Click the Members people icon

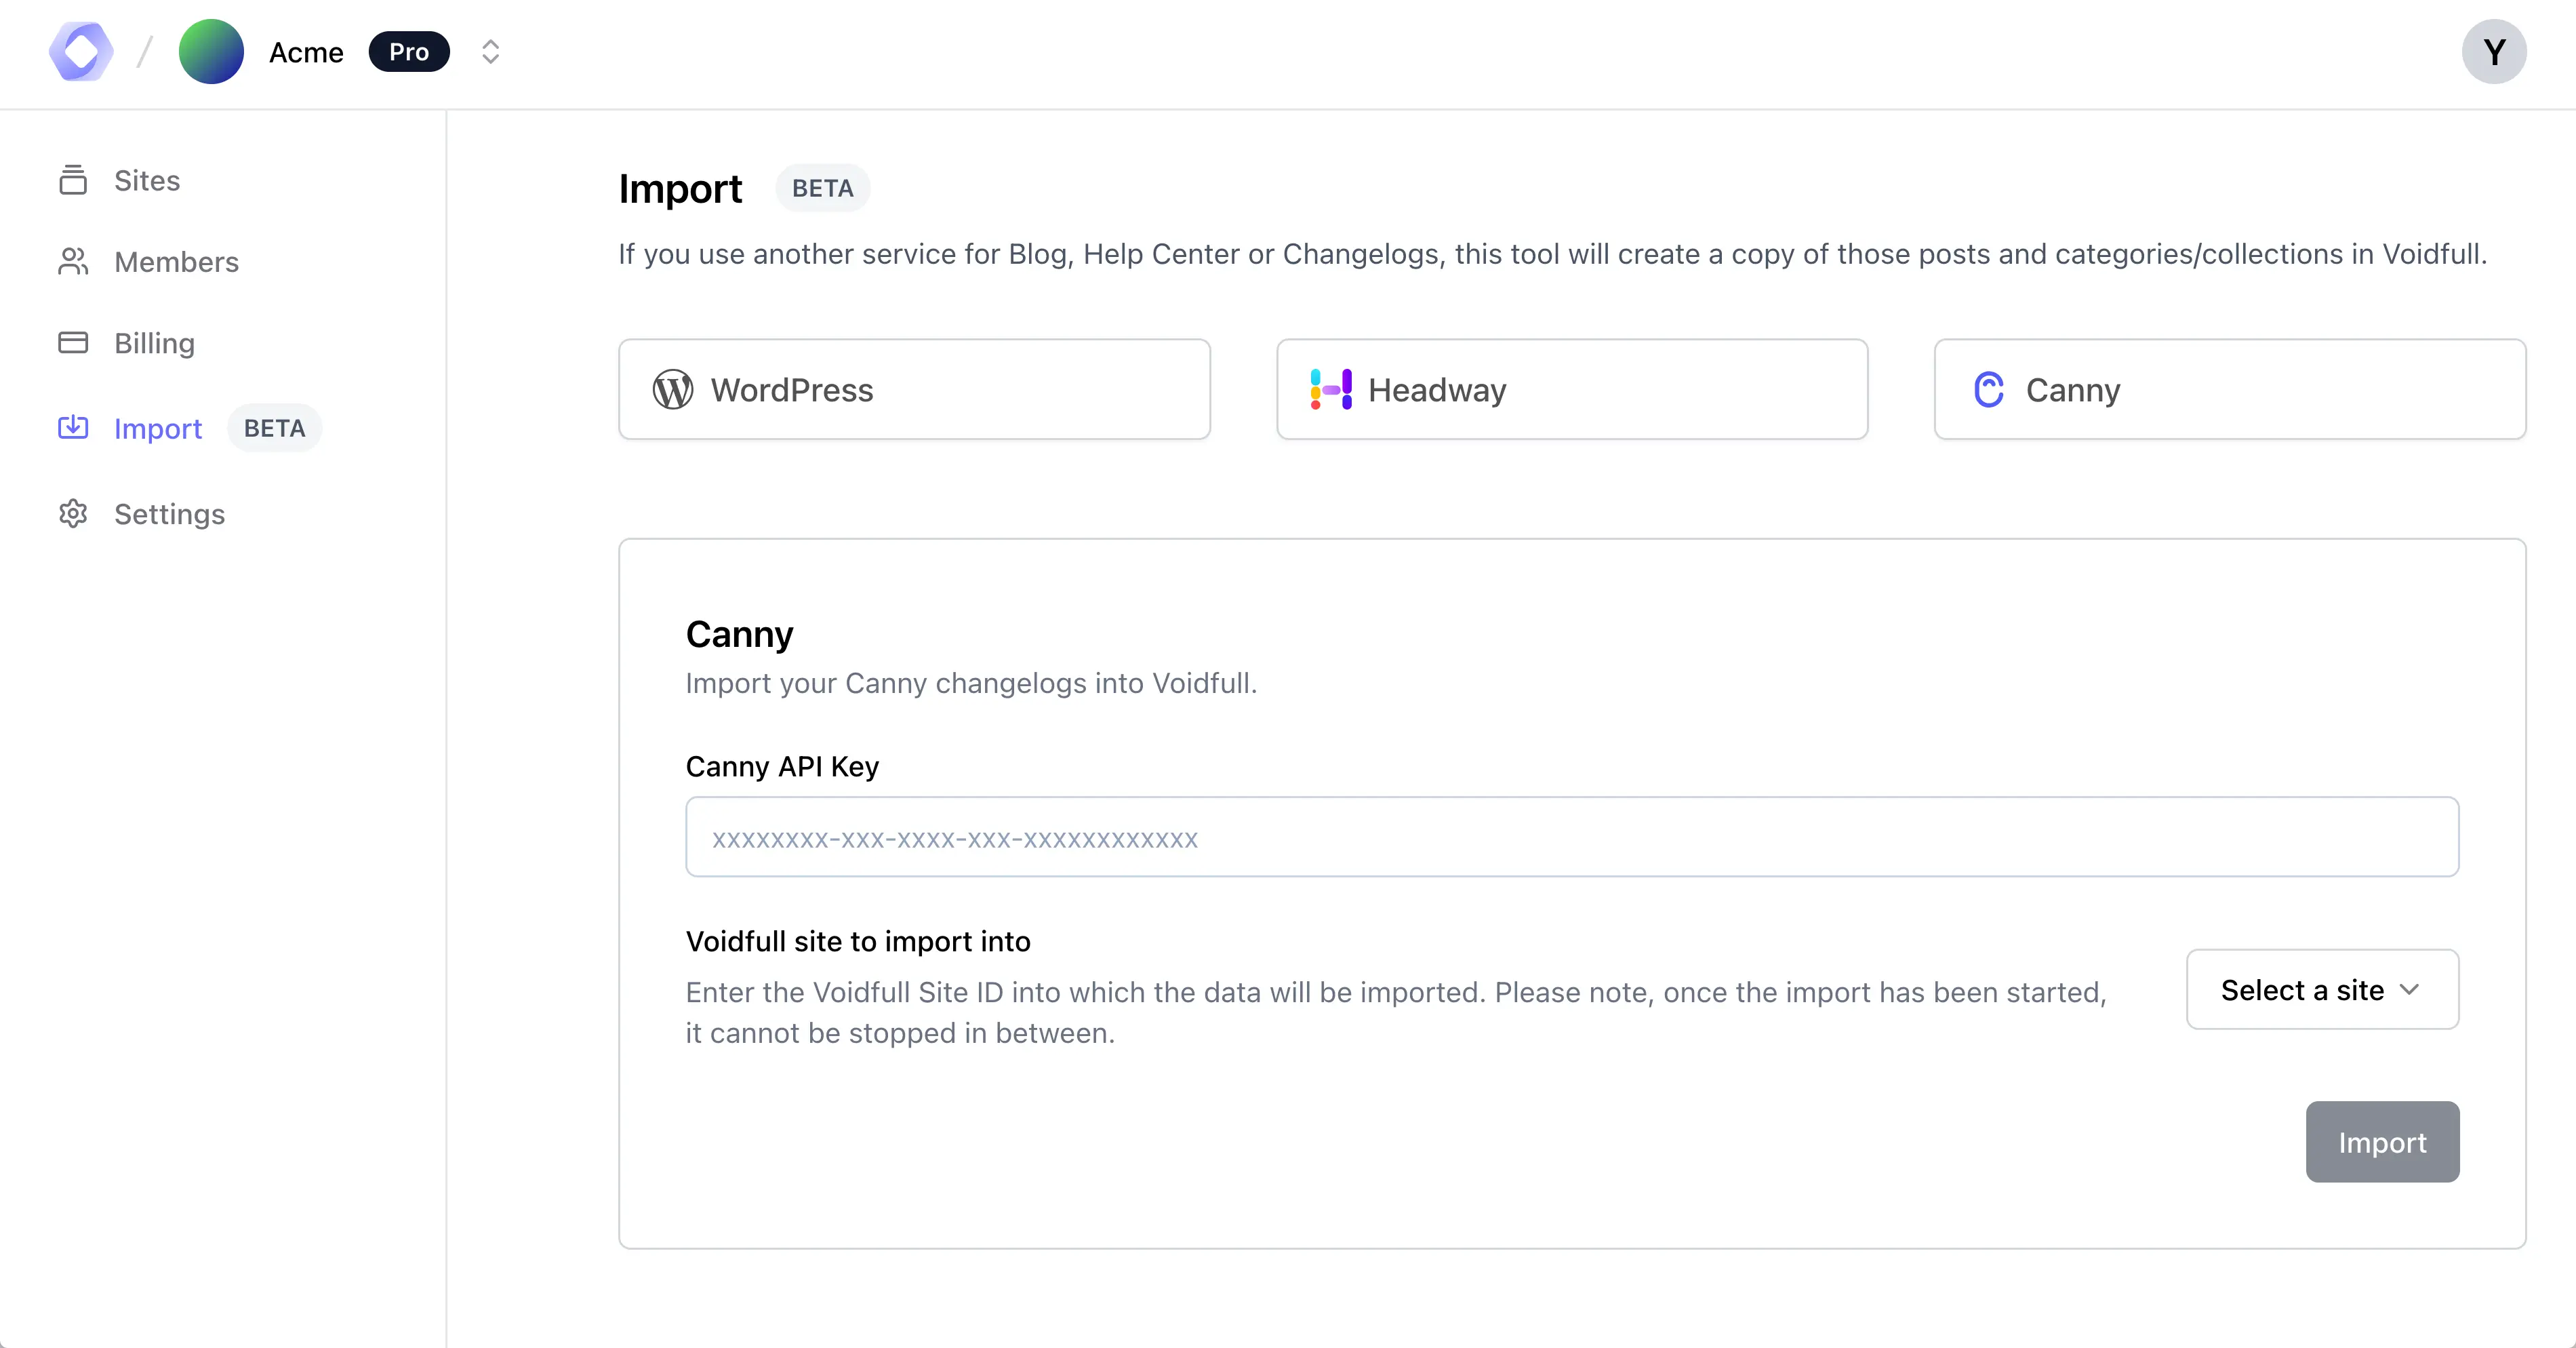tap(73, 262)
